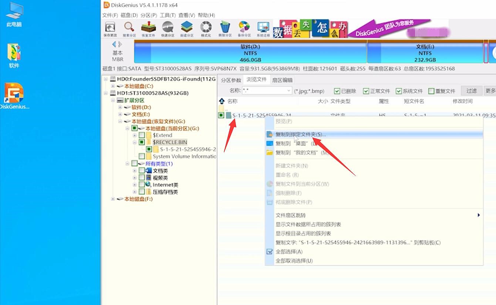This screenshot has height=305, width=496.
Task: Click the 搜索分区 magnifier toolbar icon
Action: [129, 27]
